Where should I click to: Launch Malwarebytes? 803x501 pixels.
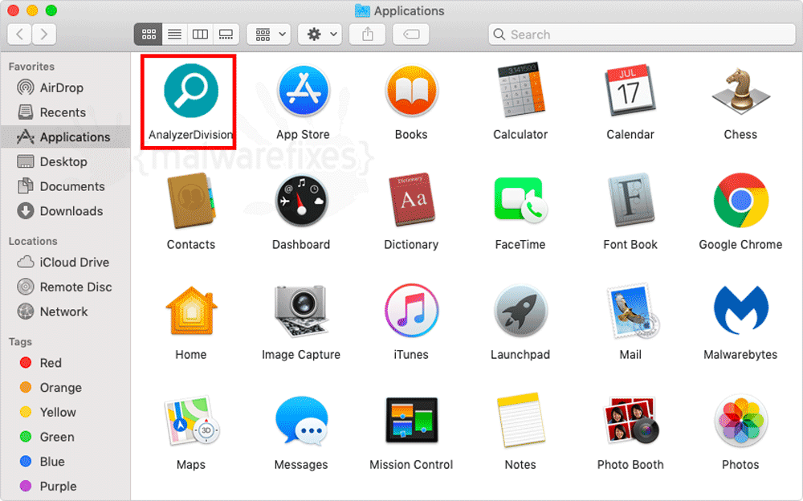tap(740, 311)
